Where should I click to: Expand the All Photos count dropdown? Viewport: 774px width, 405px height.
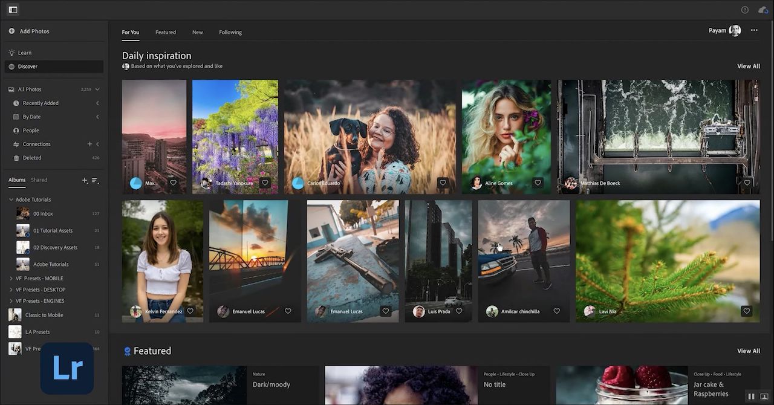[x=97, y=89]
